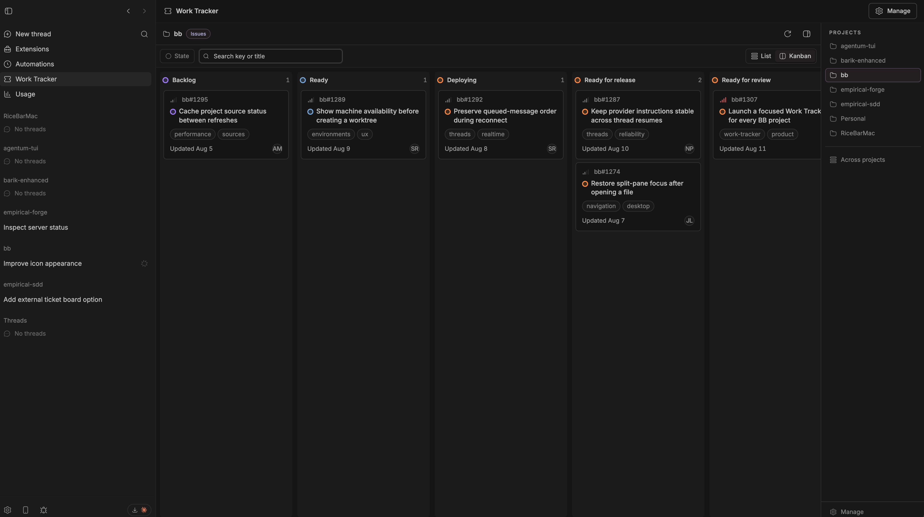
Task: Click the NP assignee avatar on bb#1287
Action: point(689,149)
